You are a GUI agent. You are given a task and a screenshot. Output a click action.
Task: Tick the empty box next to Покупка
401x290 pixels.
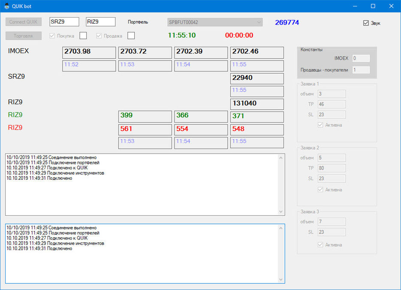click(83, 36)
